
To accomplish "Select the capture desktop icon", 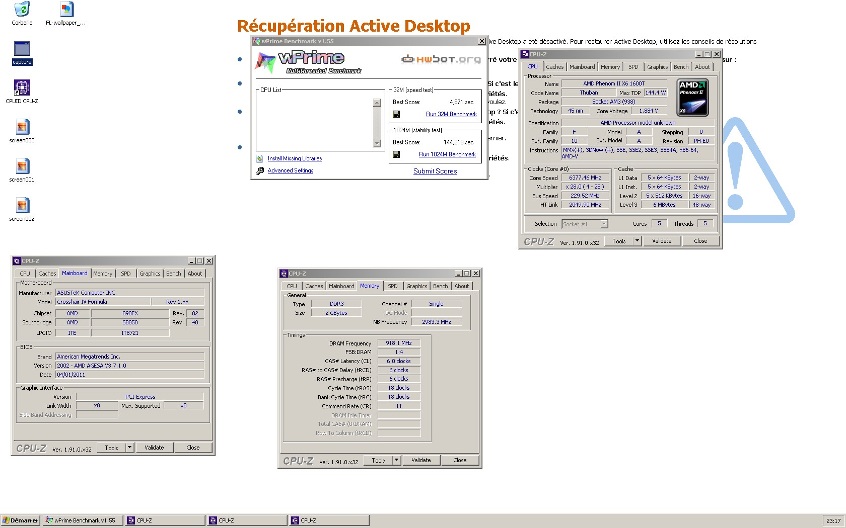I will (x=22, y=48).
